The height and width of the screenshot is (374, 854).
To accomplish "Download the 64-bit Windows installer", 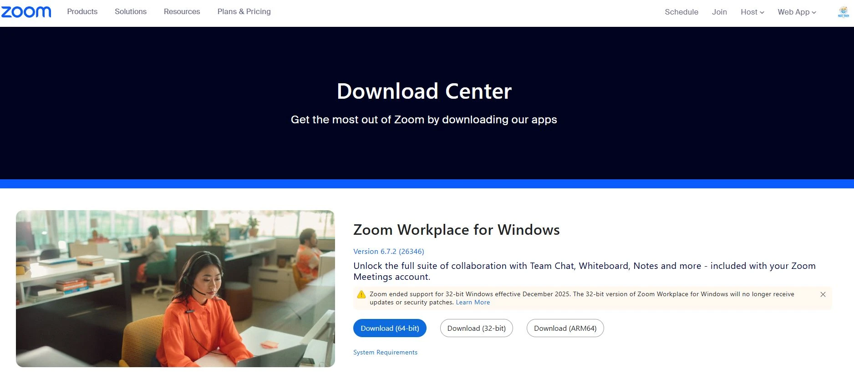I will coord(390,328).
